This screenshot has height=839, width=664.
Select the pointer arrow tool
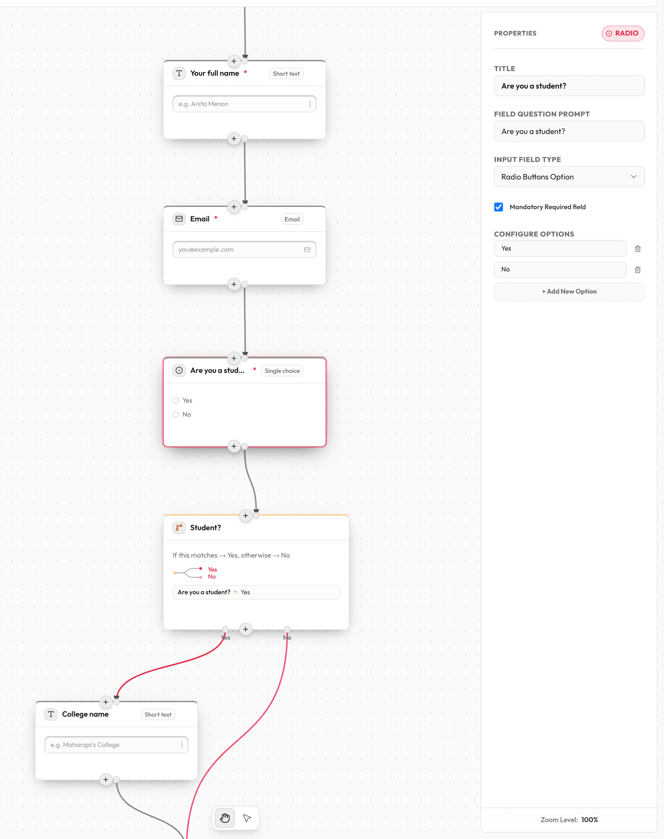[x=247, y=818]
